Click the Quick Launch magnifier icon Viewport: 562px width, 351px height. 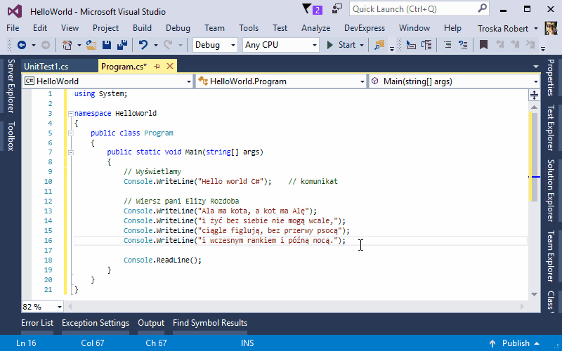tap(482, 8)
